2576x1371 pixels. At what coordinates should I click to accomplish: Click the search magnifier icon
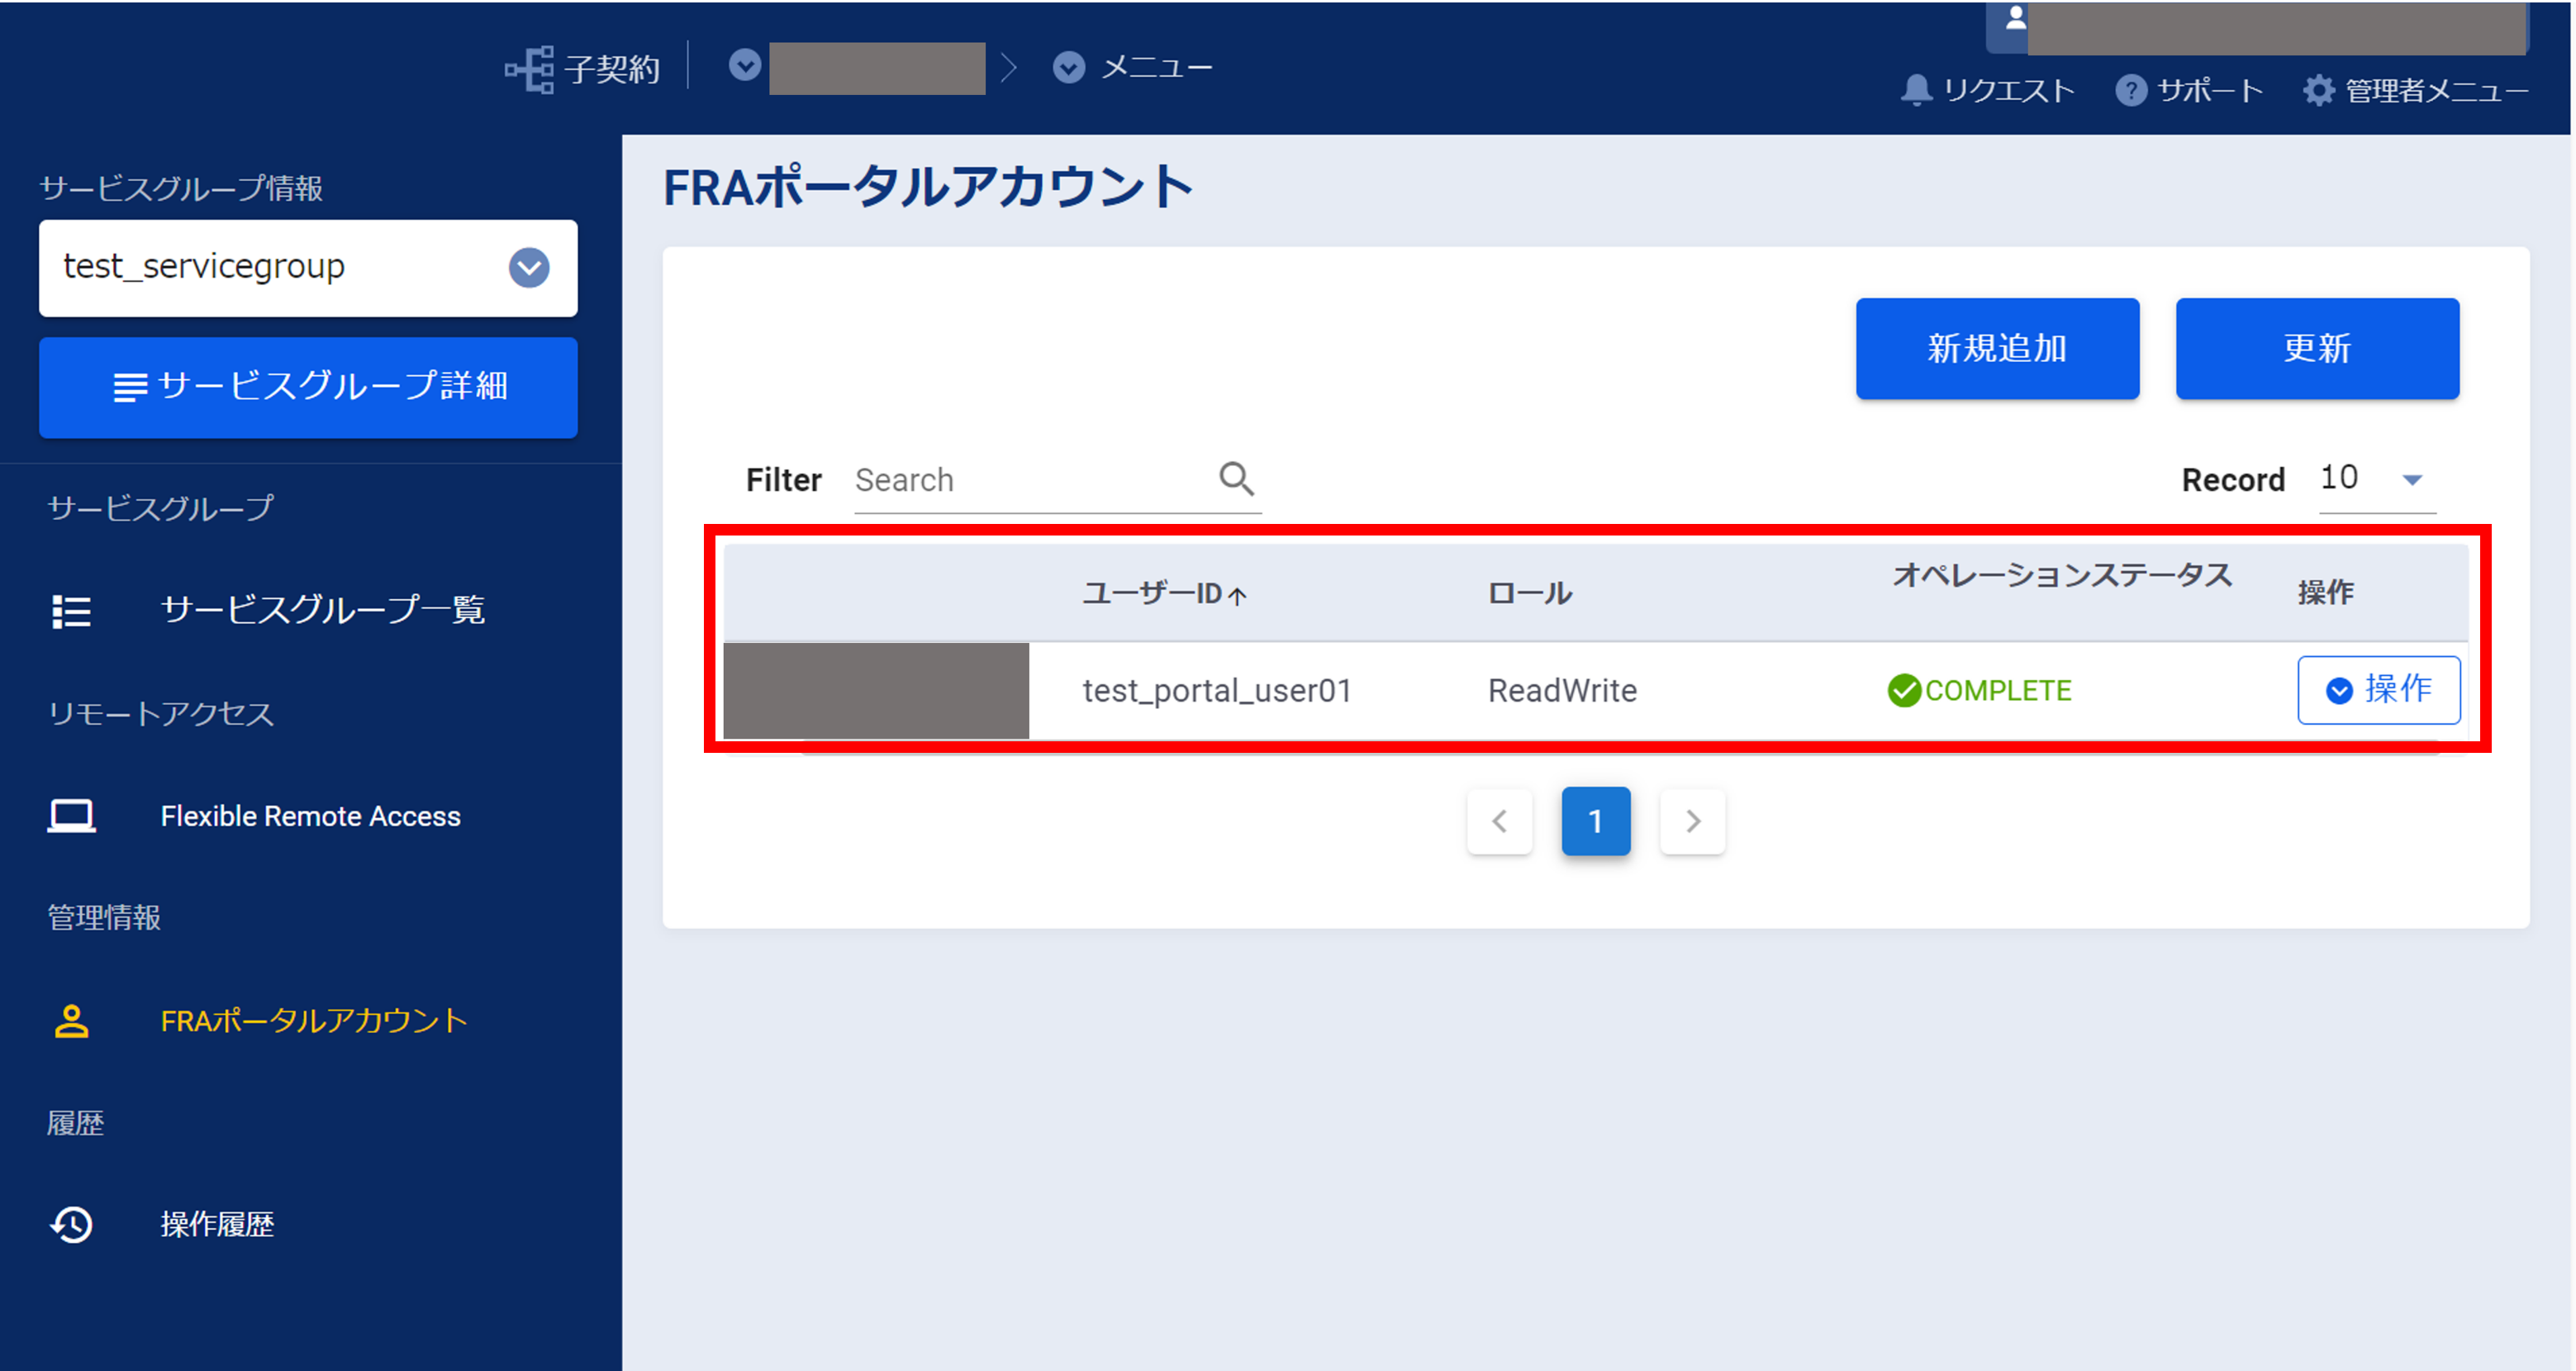(1236, 479)
